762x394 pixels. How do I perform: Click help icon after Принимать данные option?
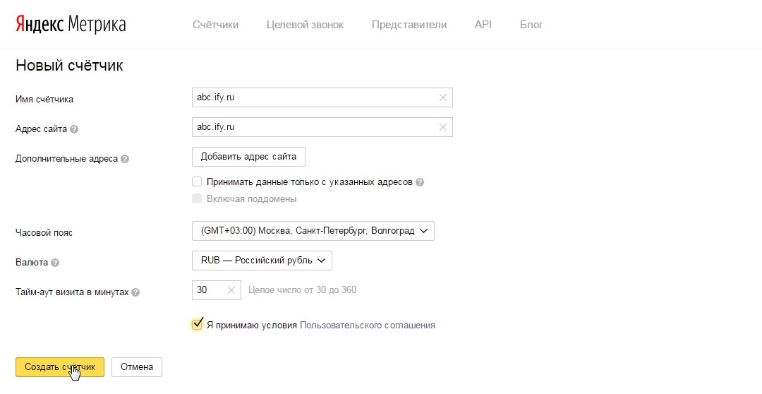tap(420, 182)
